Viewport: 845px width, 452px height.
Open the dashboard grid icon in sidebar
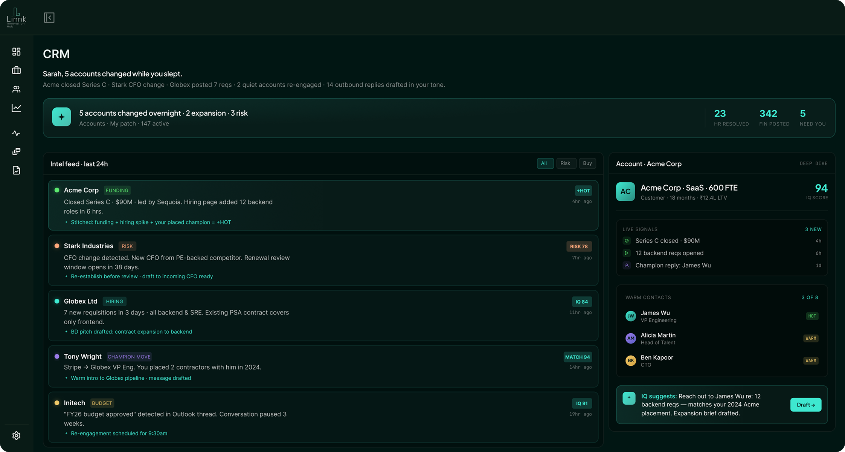click(16, 52)
